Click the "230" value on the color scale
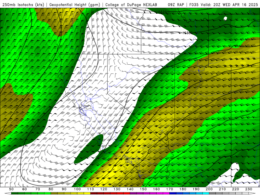The height and width of the screenshot is (195, 260). 249,189
